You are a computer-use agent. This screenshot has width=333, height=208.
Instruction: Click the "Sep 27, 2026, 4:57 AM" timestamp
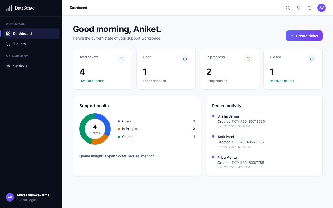(234, 167)
